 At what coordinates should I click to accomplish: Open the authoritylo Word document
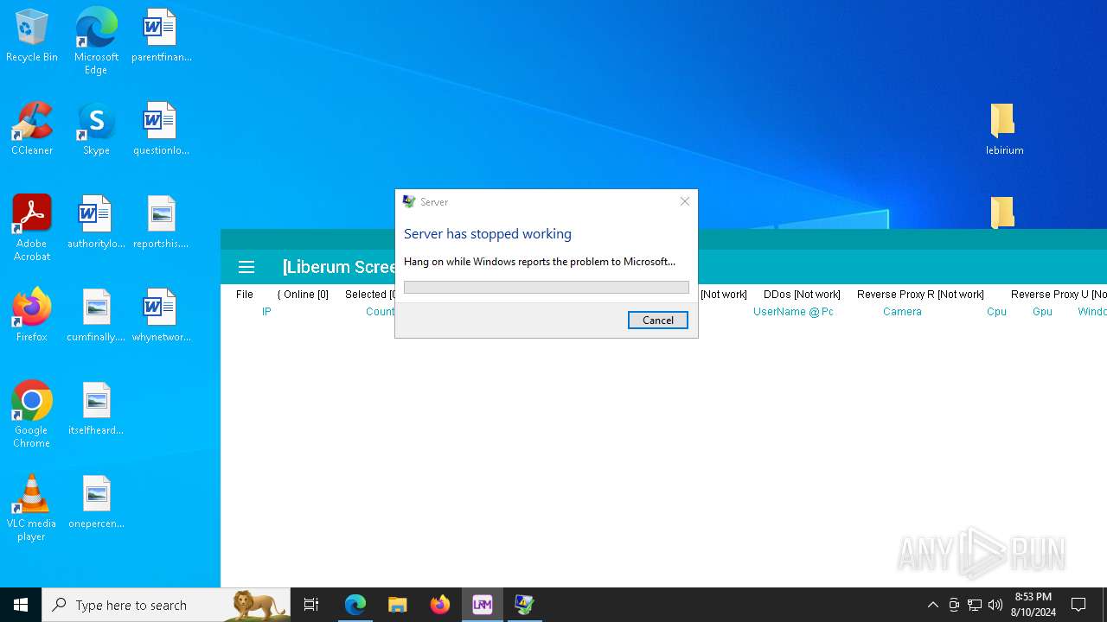pos(96,223)
